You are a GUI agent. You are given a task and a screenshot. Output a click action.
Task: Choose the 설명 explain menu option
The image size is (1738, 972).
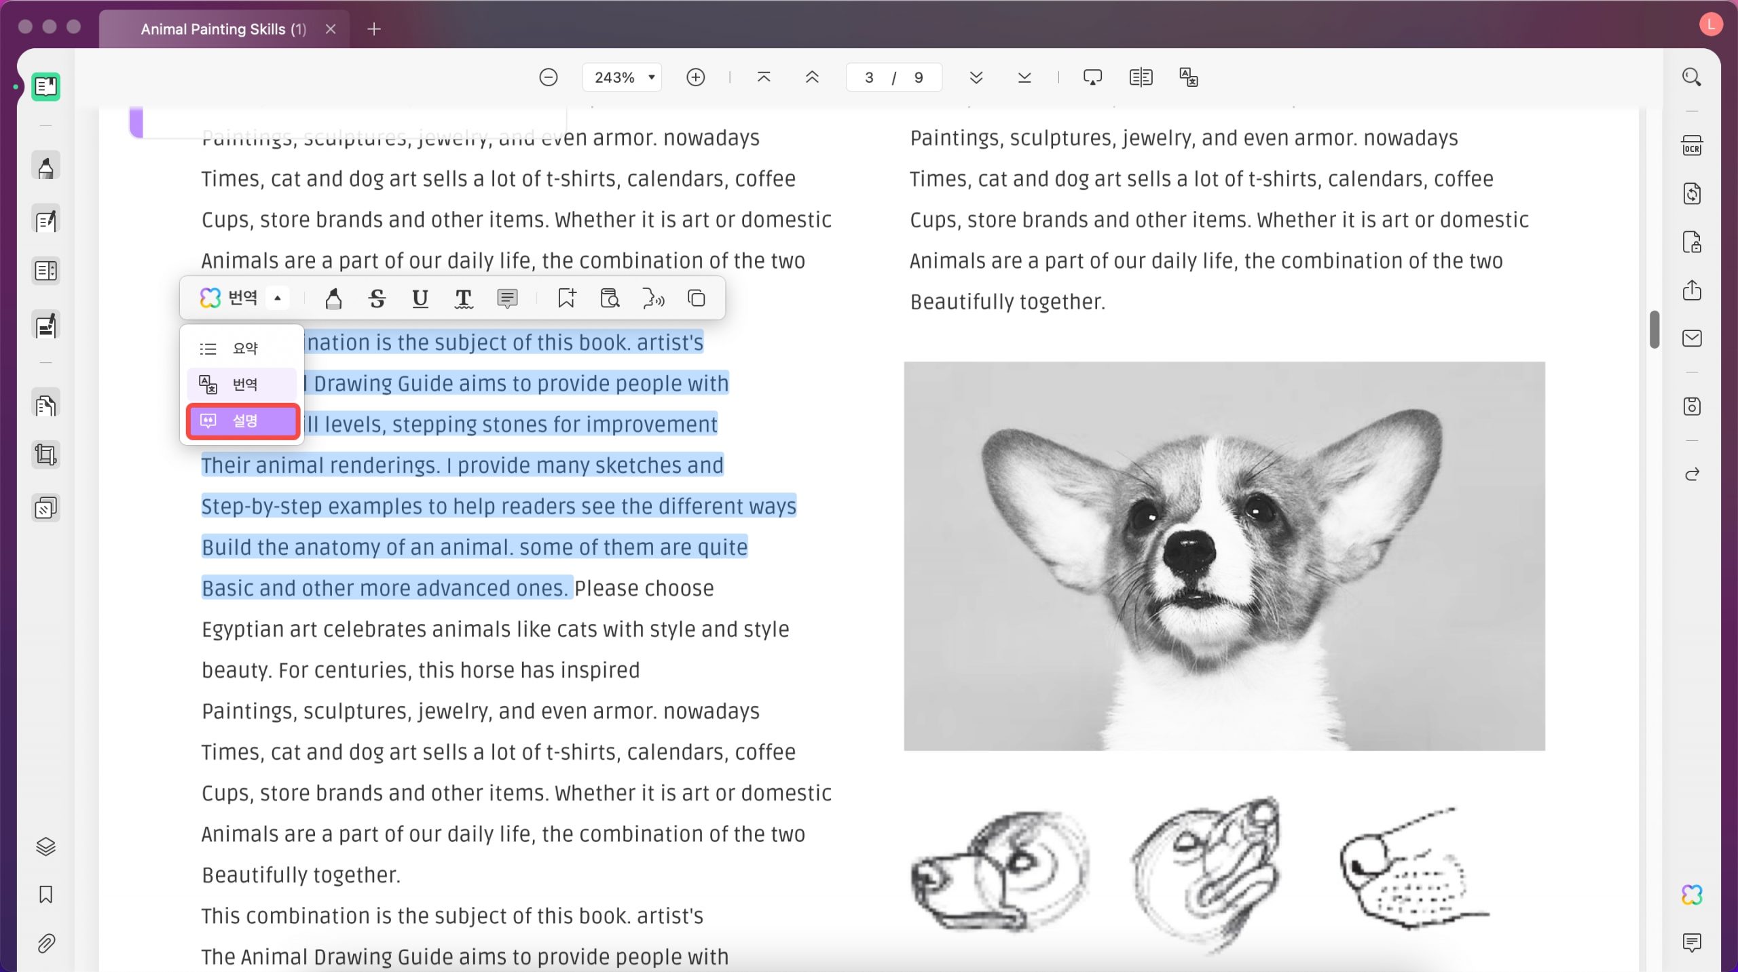coord(242,421)
